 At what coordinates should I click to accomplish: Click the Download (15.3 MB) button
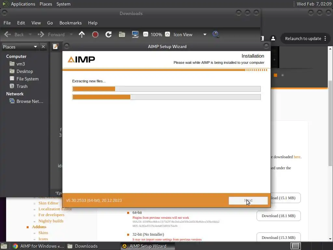coord(278,237)
